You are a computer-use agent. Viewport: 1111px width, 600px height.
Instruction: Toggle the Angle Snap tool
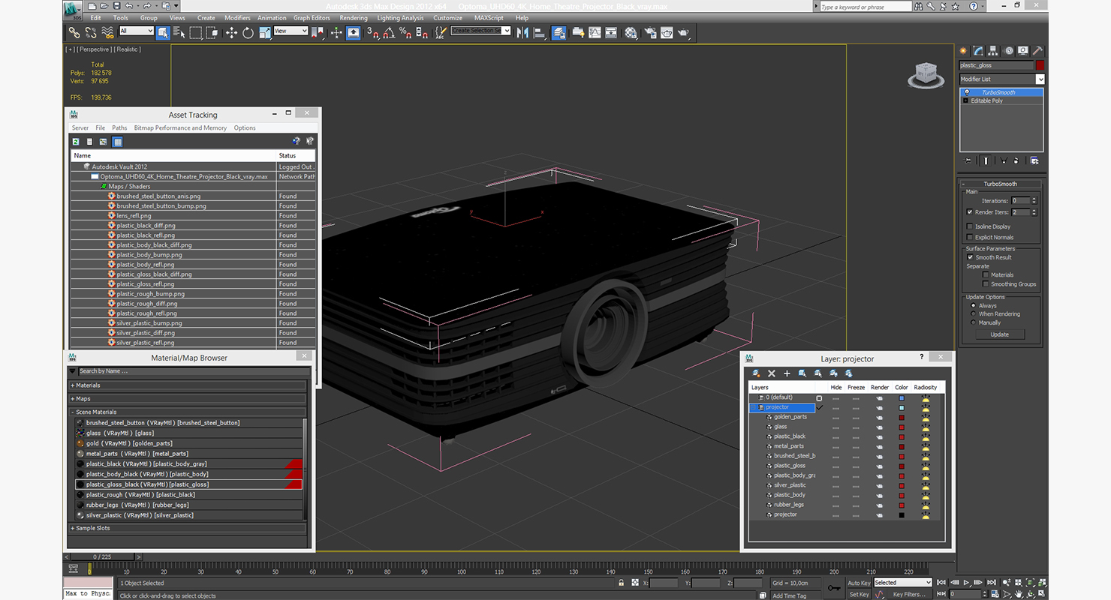(389, 33)
